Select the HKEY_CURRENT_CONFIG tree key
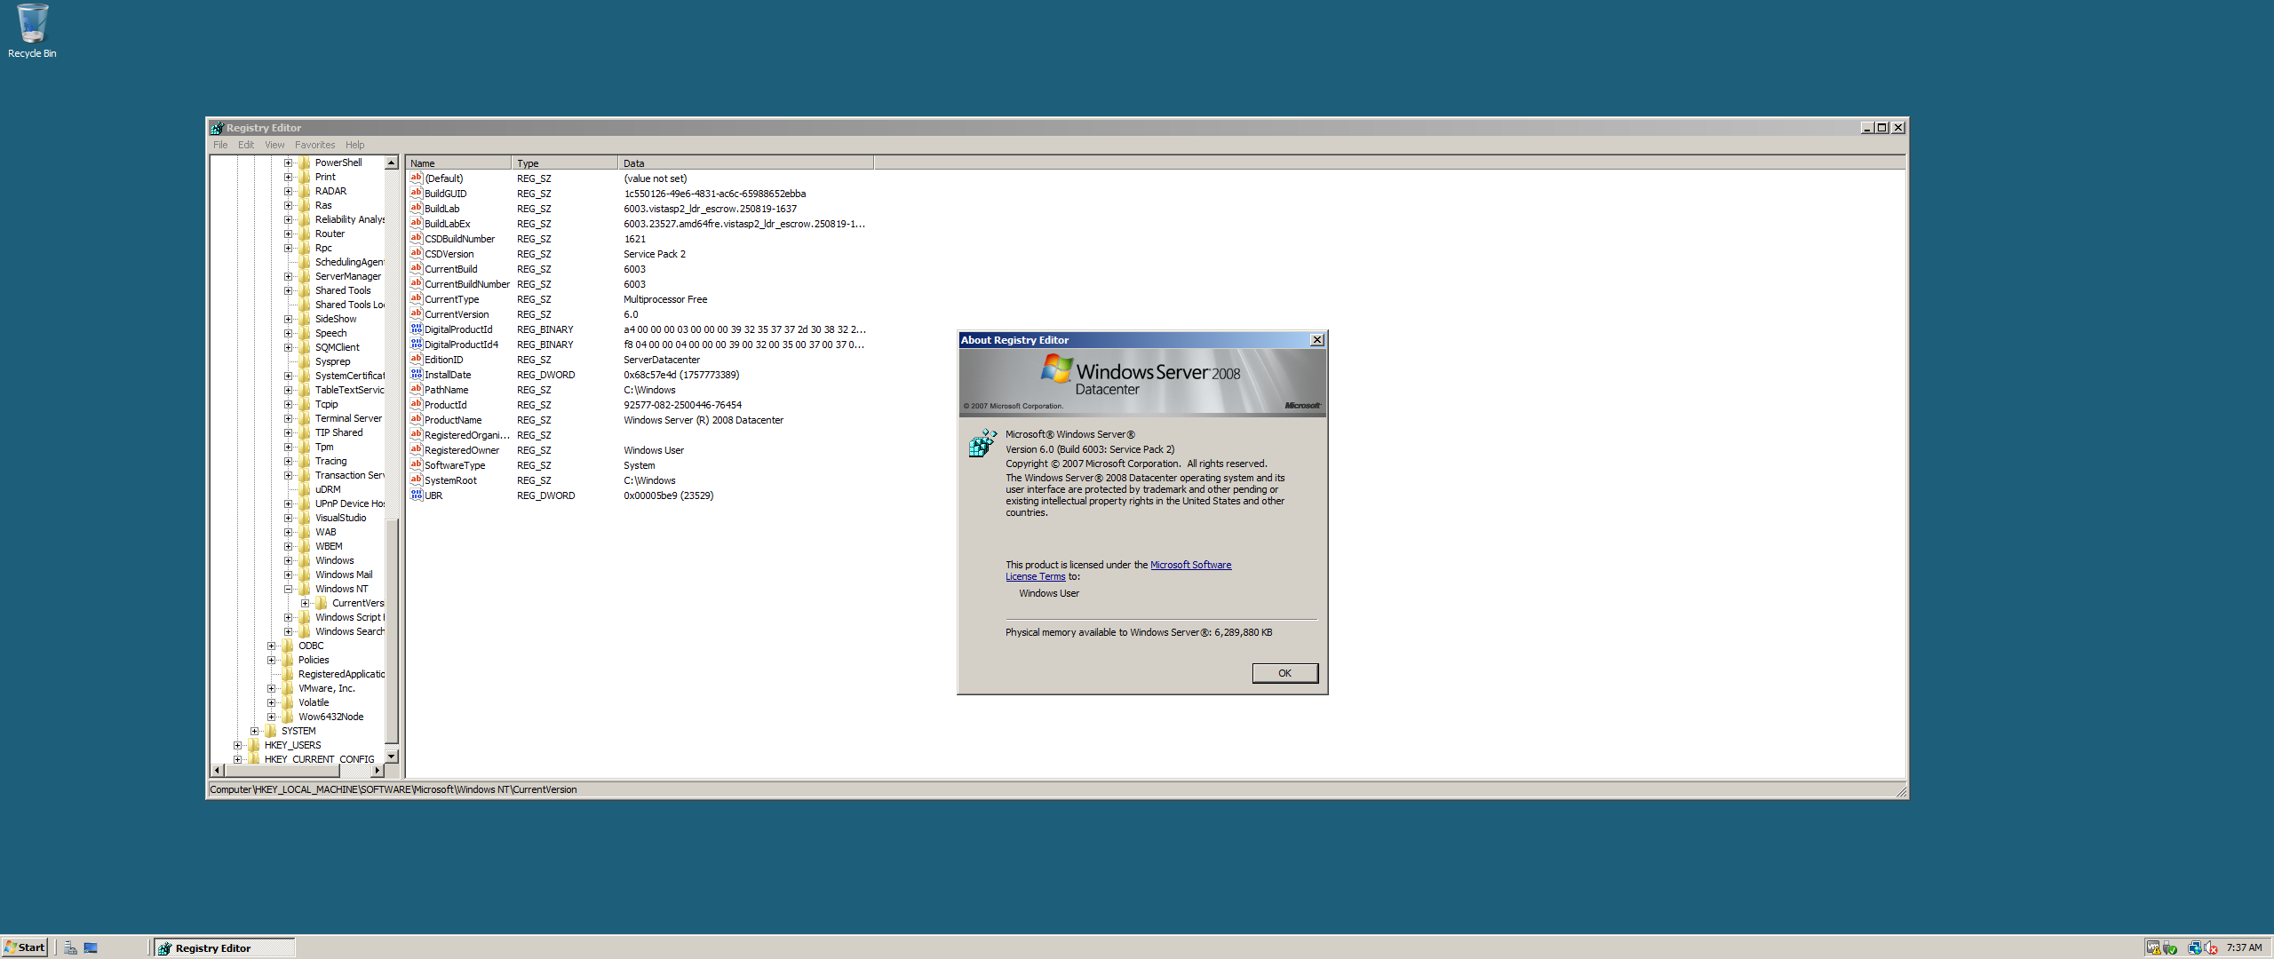The width and height of the screenshot is (2274, 959). pos(320,759)
